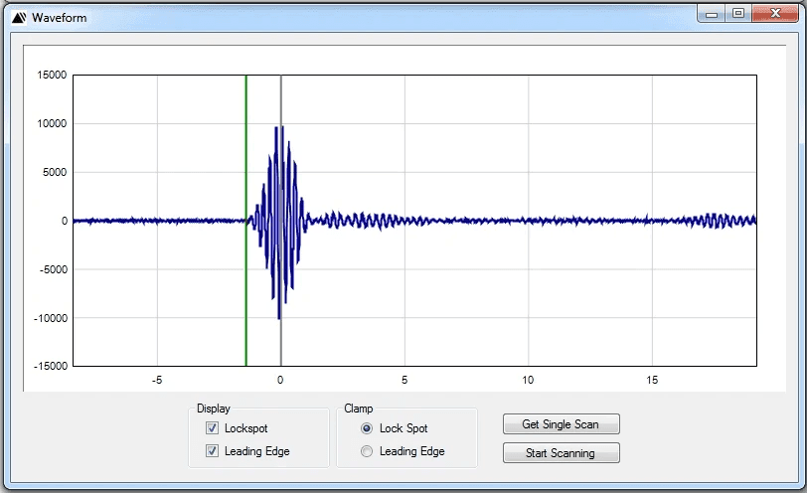The image size is (807, 493).
Task: Click the x-axis label 5
Action: 404,380
